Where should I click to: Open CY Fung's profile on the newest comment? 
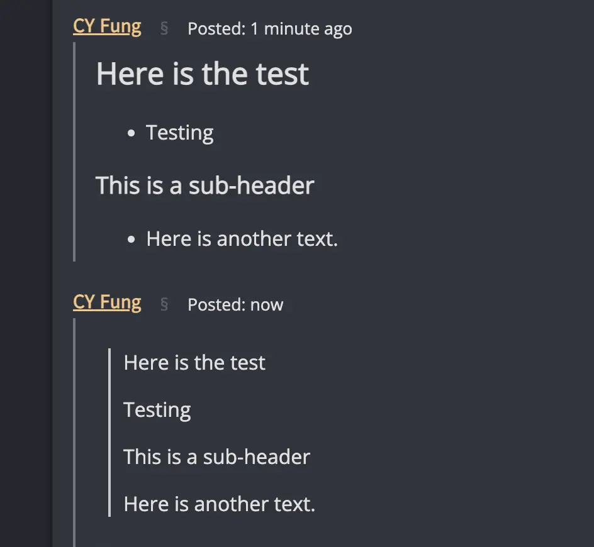pyautogui.click(x=107, y=302)
